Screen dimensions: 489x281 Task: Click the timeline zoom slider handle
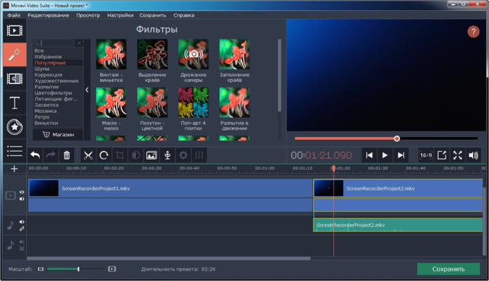point(79,269)
